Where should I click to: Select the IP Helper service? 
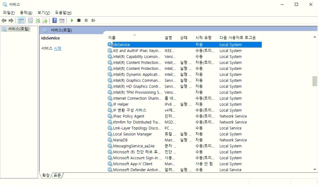pos(121,104)
